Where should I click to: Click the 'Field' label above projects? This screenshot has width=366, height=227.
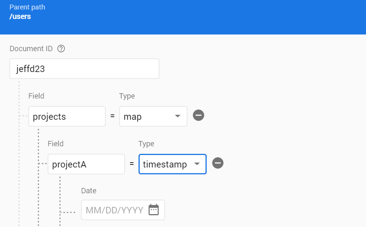[36, 96]
